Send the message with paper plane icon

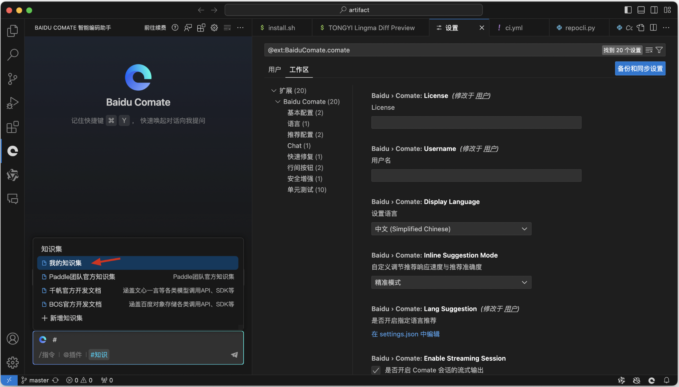point(234,354)
